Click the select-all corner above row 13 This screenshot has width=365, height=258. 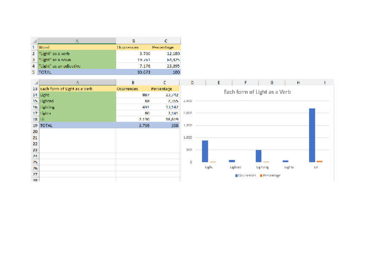(x=34, y=82)
